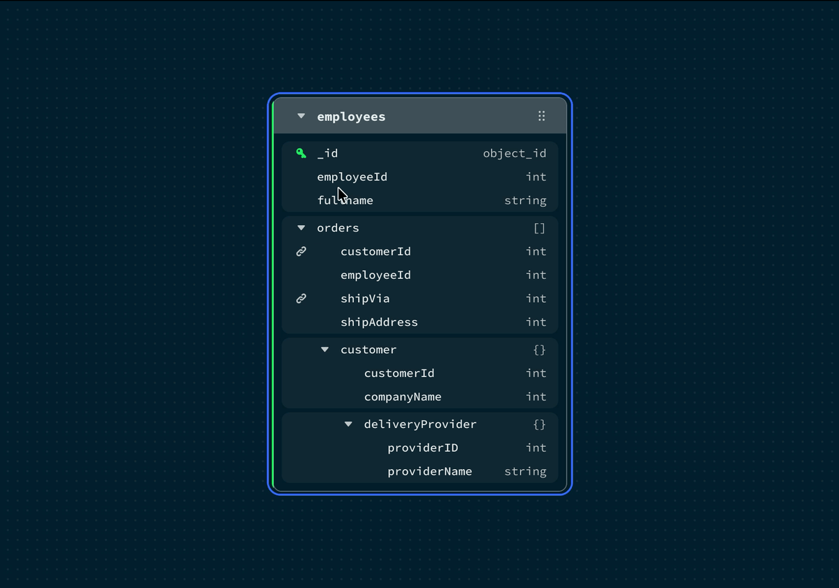Select the providerName field
The height and width of the screenshot is (588, 839).
pos(429,472)
